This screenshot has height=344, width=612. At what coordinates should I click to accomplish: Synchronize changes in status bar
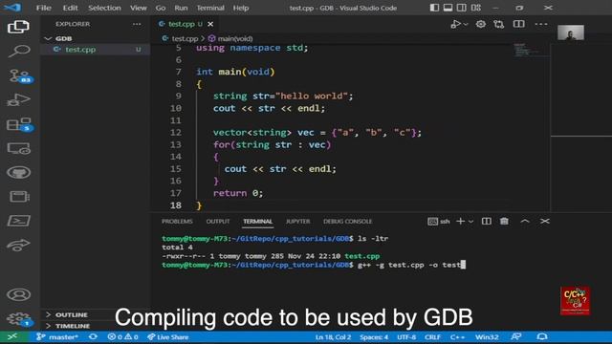click(x=93, y=337)
